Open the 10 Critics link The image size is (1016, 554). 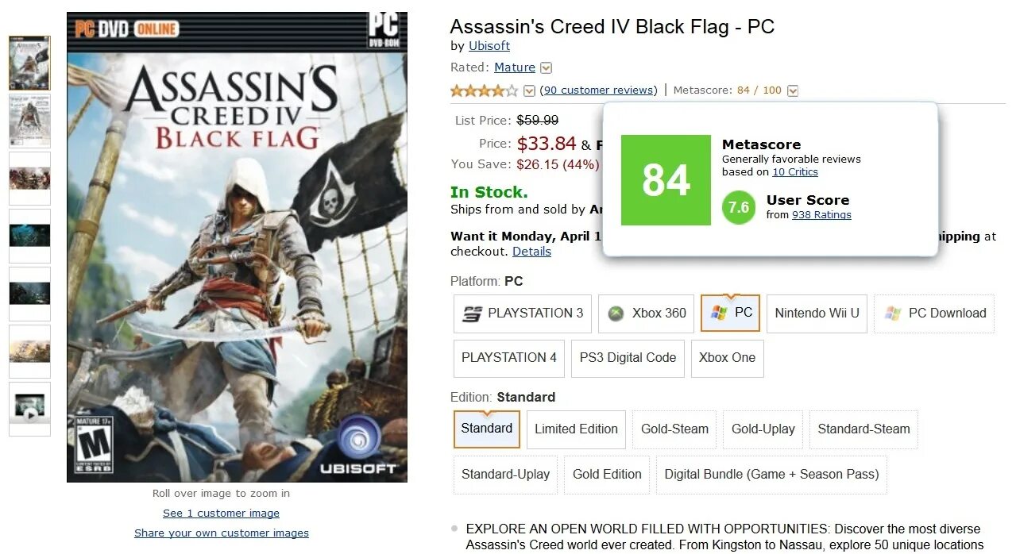click(795, 171)
